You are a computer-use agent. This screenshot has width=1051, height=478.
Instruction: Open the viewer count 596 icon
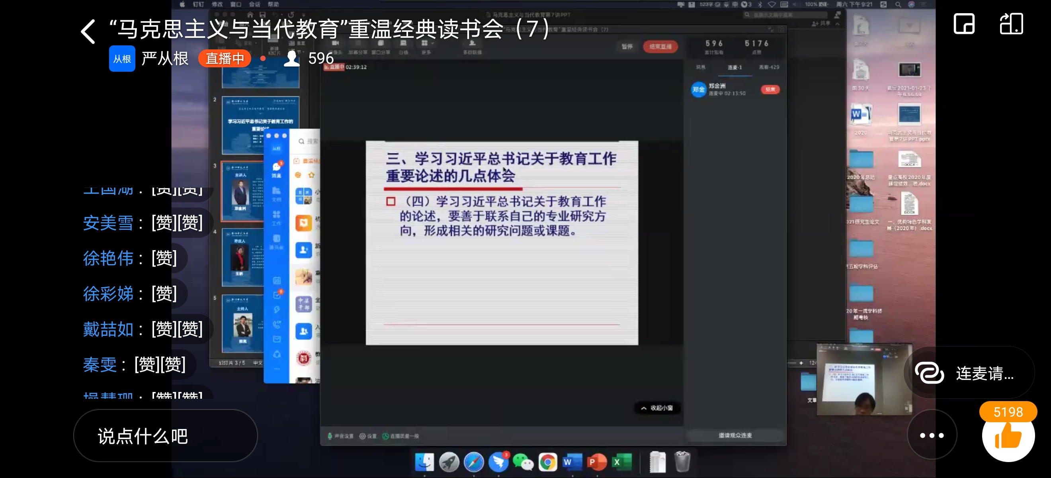(291, 59)
